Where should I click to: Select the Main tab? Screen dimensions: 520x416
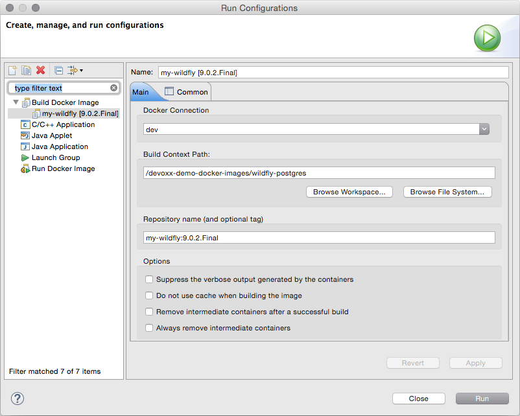click(141, 92)
